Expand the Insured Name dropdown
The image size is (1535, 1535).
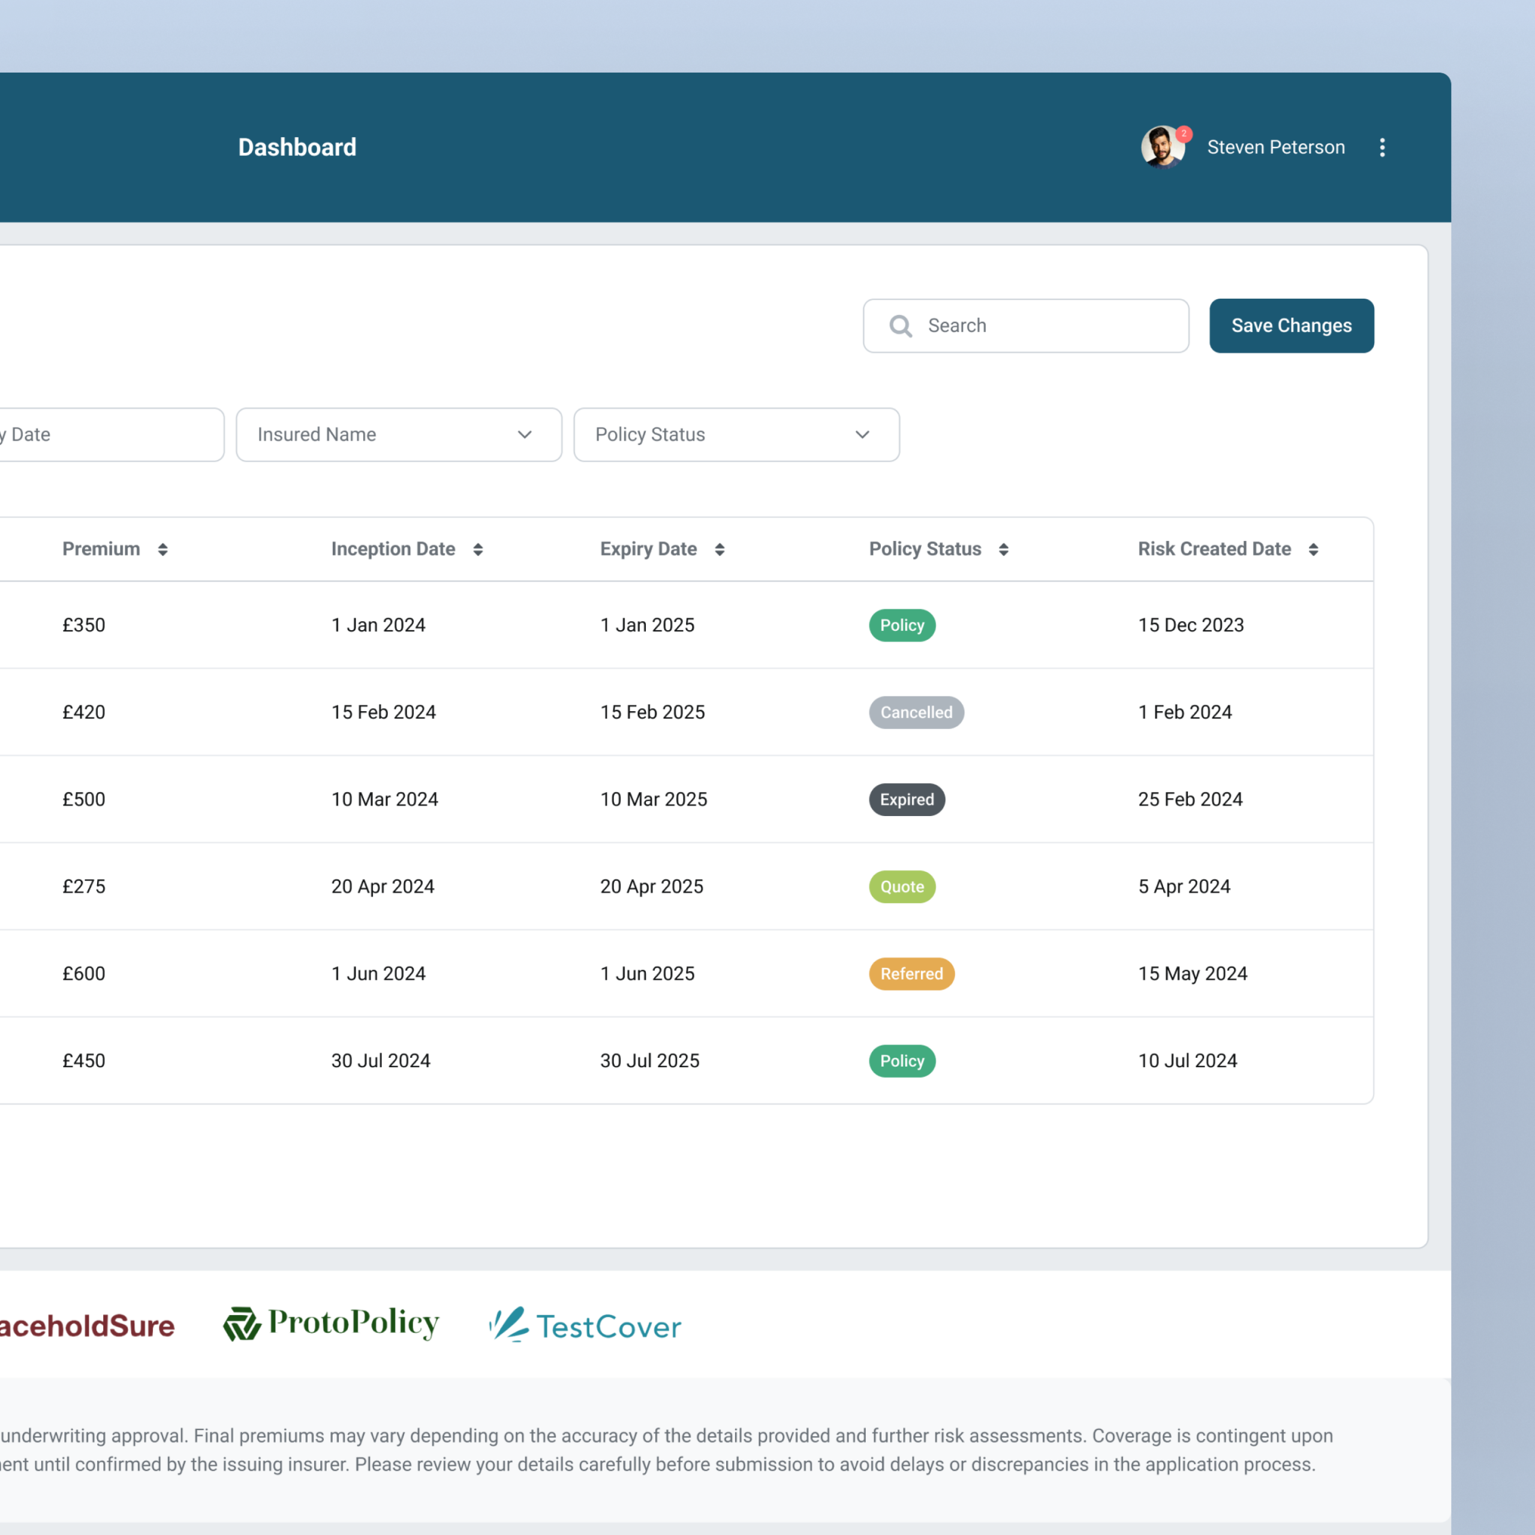[399, 435]
